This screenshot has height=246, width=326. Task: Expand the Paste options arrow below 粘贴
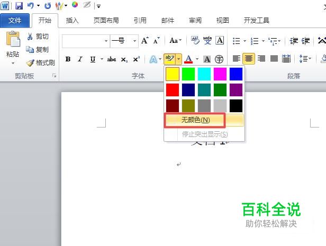(13, 63)
